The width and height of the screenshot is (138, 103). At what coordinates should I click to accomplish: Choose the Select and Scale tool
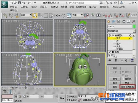pos(69,15)
